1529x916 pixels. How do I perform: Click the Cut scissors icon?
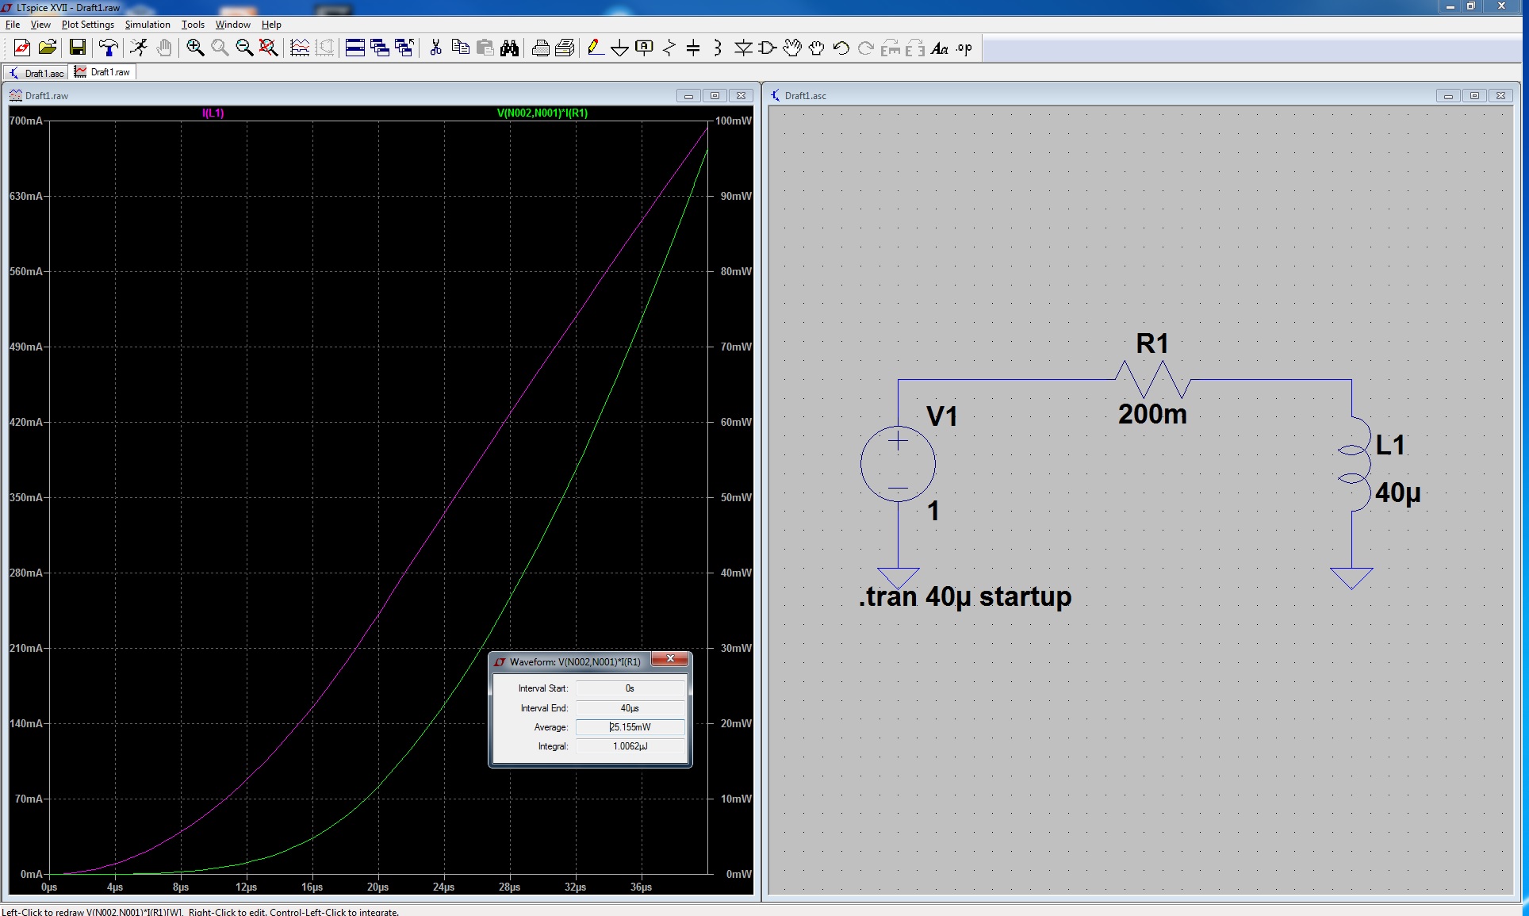coord(435,48)
